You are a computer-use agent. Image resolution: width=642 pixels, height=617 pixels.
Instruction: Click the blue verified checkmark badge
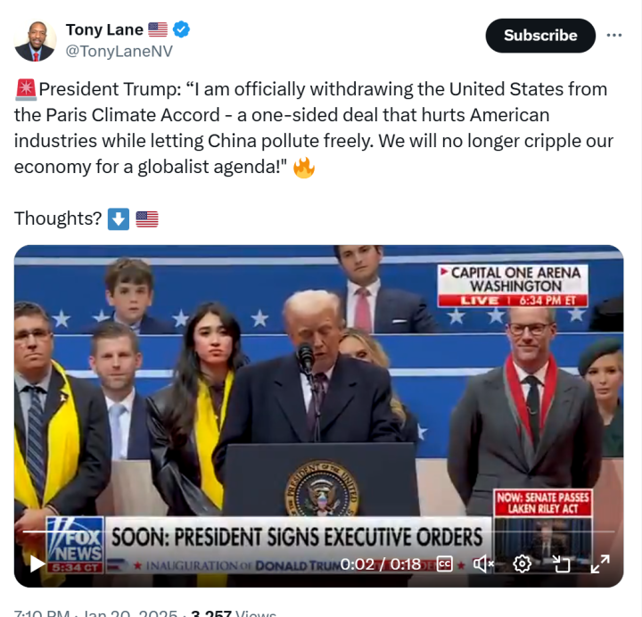point(181,30)
